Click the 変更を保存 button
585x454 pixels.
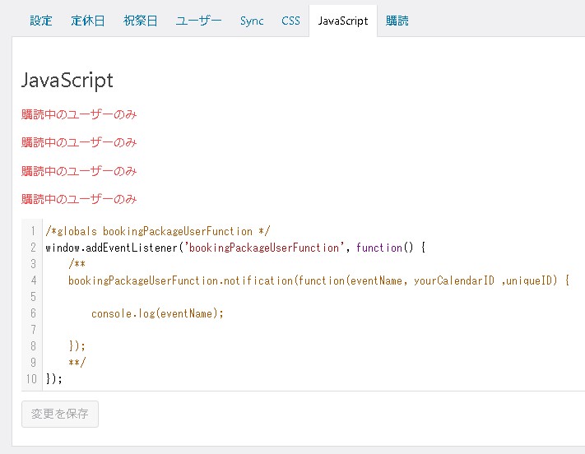tap(60, 413)
